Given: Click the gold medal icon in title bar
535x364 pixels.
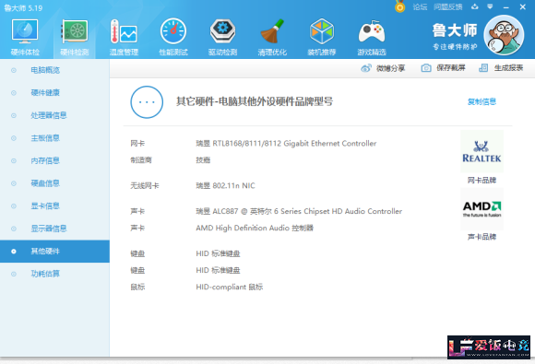Looking at the screenshot, I should coord(400,6).
